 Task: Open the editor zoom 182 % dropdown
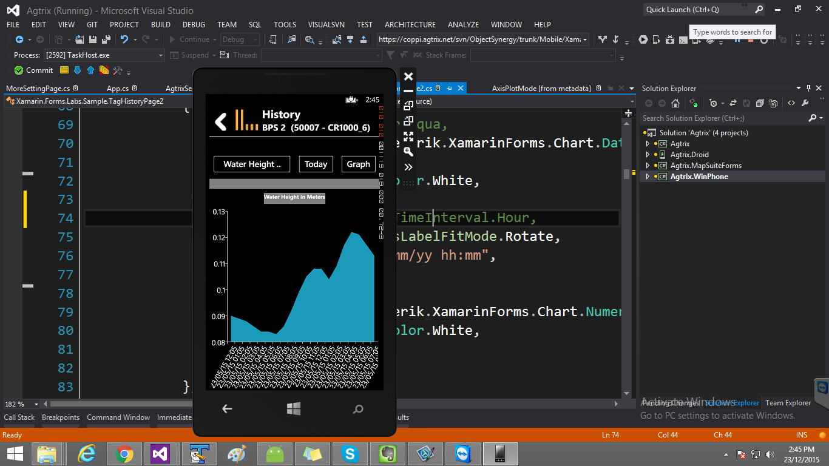pos(36,404)
